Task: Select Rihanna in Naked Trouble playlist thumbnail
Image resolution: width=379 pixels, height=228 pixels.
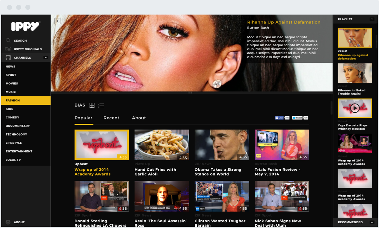Action: [x=355, y=73]
